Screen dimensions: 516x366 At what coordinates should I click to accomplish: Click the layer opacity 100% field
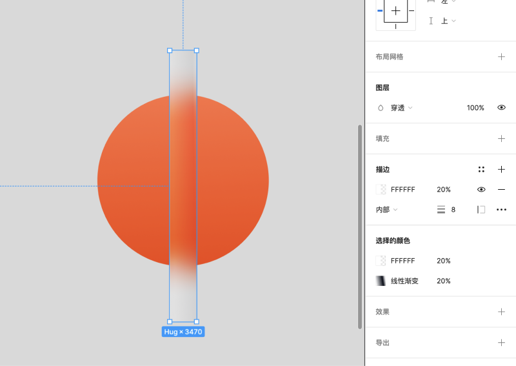[x=475, y=108]
